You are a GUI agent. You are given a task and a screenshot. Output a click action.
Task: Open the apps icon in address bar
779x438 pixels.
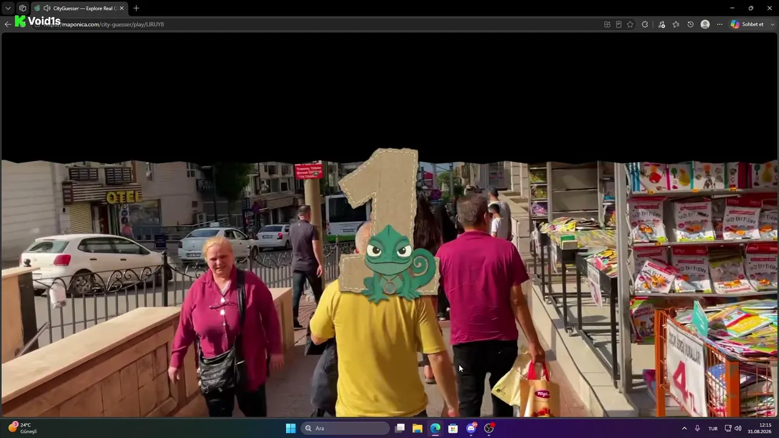607,24
